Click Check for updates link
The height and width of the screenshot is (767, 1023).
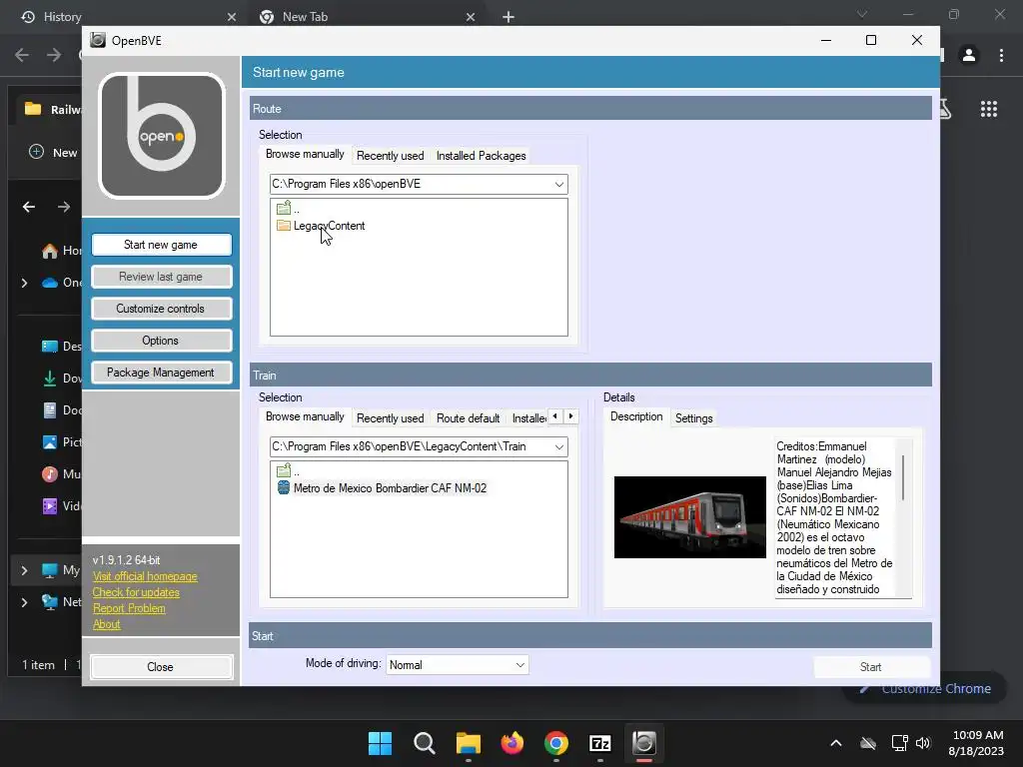click(136, 592)
